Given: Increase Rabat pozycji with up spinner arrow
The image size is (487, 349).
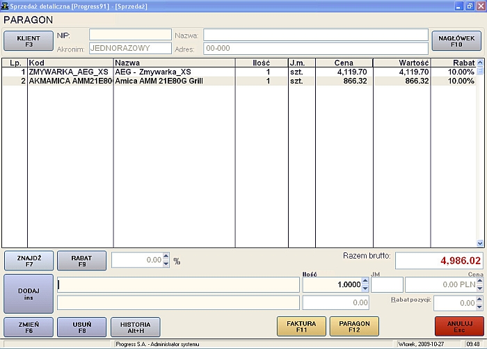Looking at the screenshot, I should coord(479,300).
